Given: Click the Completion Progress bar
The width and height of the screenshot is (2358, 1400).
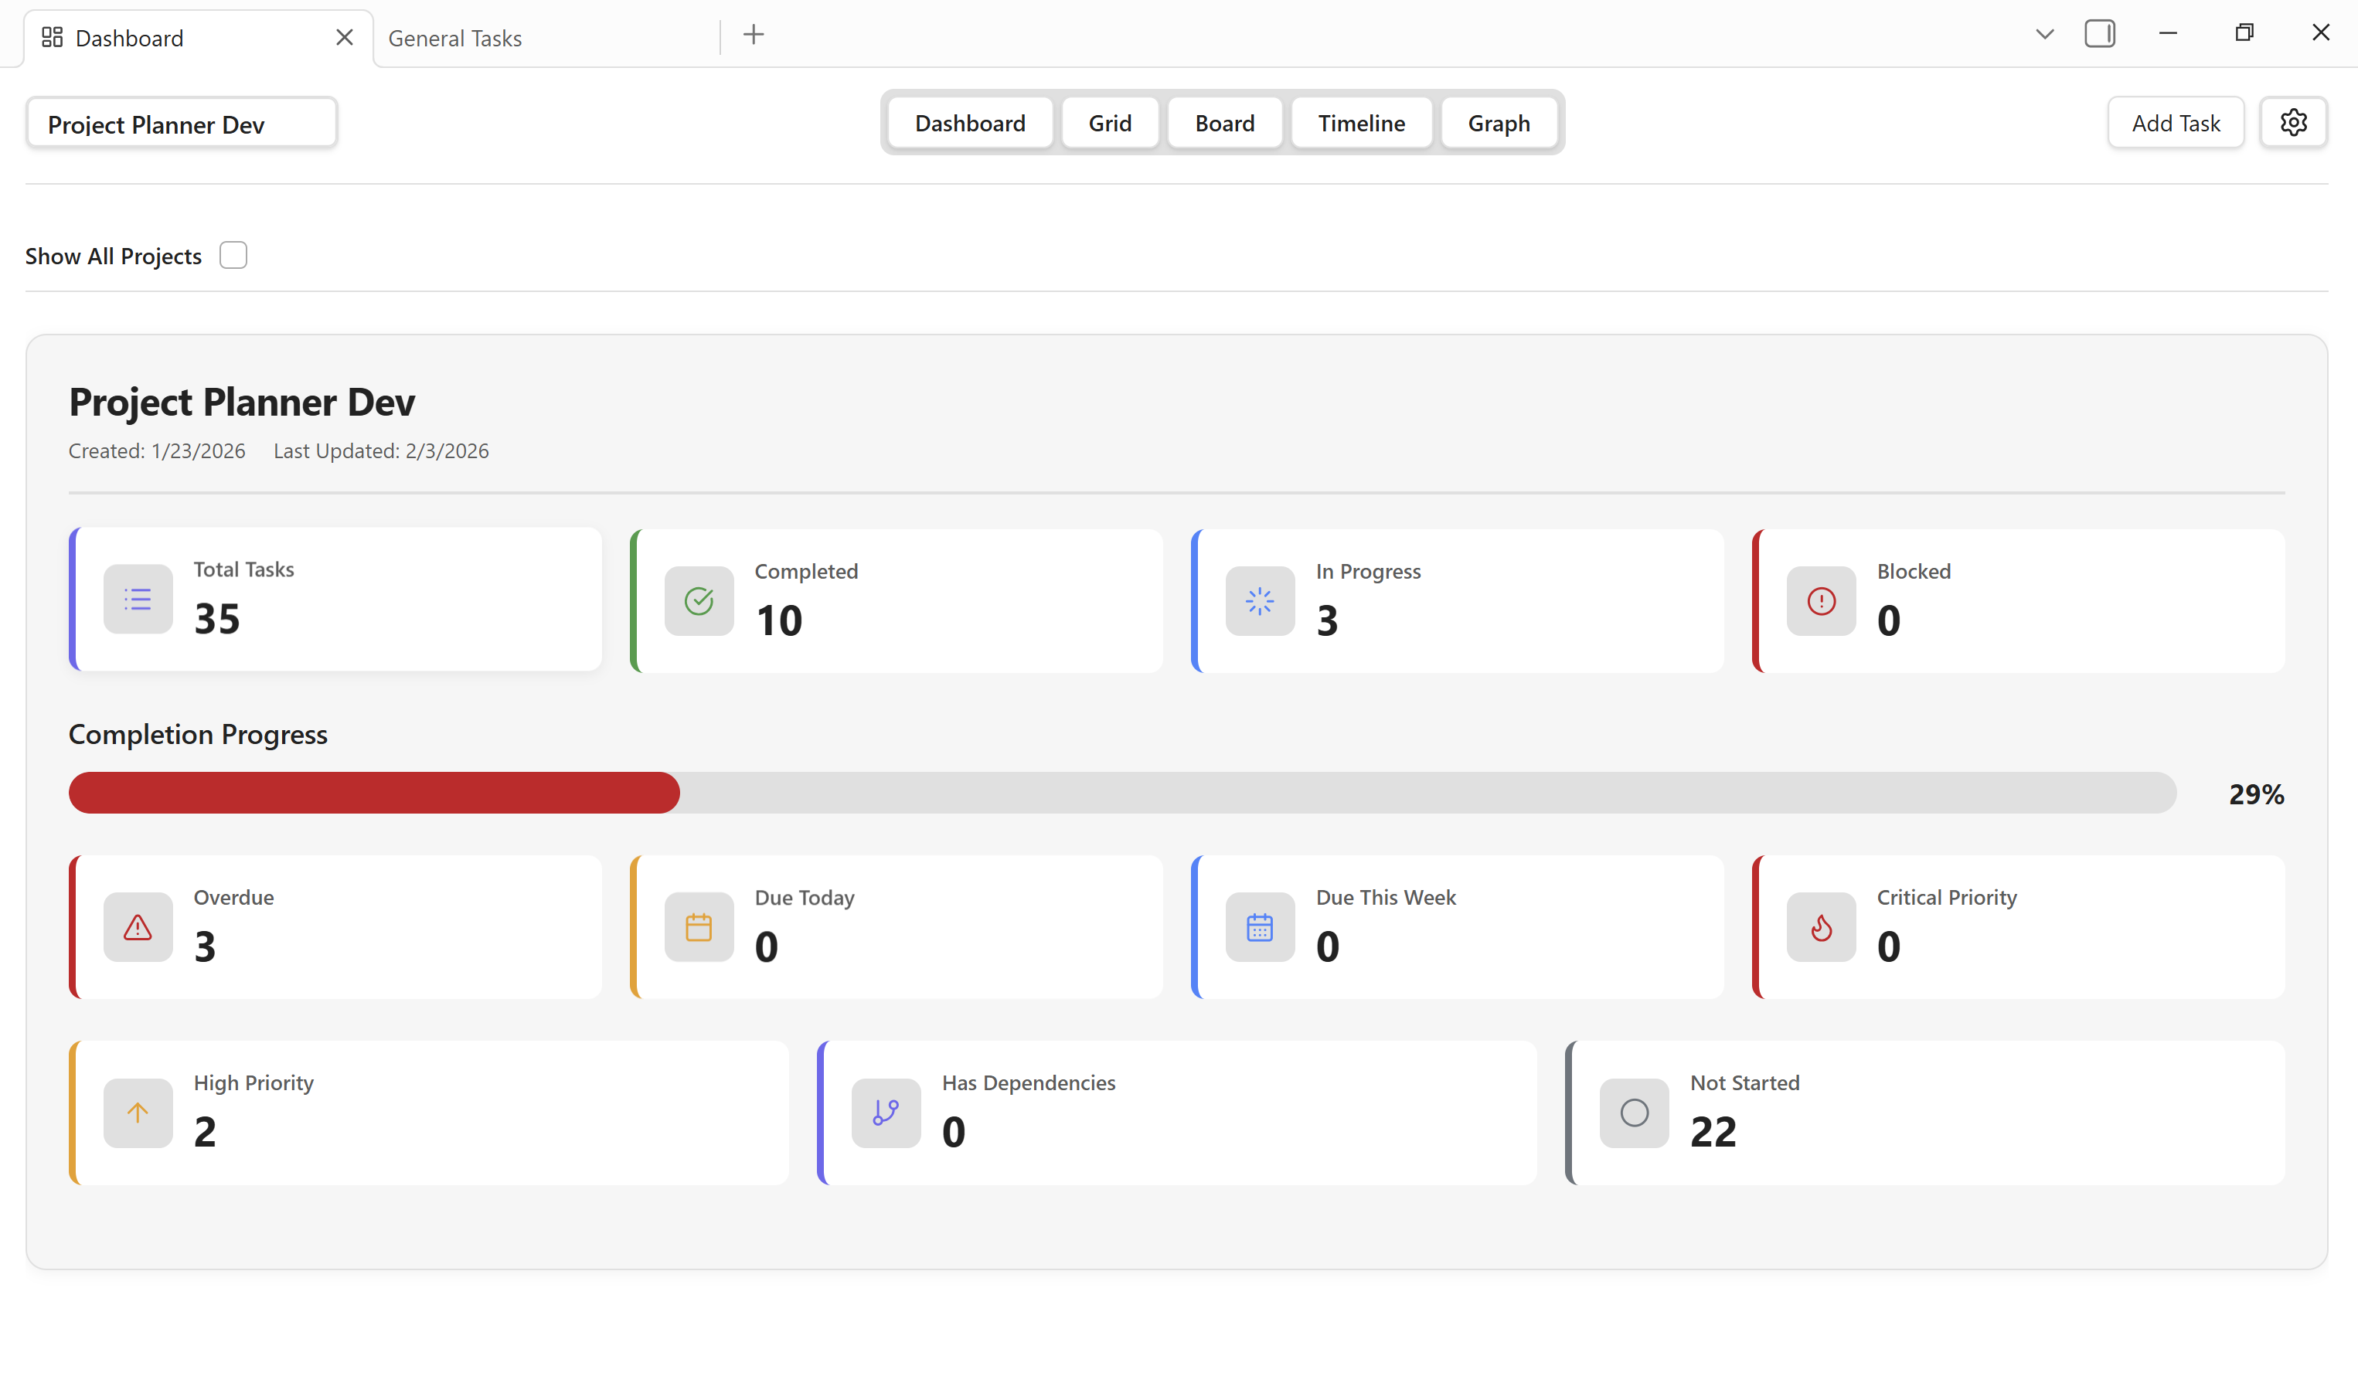Looking at the screenshot, I should tap(1122, 793).
